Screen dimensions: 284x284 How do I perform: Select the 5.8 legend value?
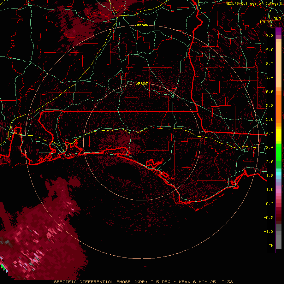coord(270,106)
